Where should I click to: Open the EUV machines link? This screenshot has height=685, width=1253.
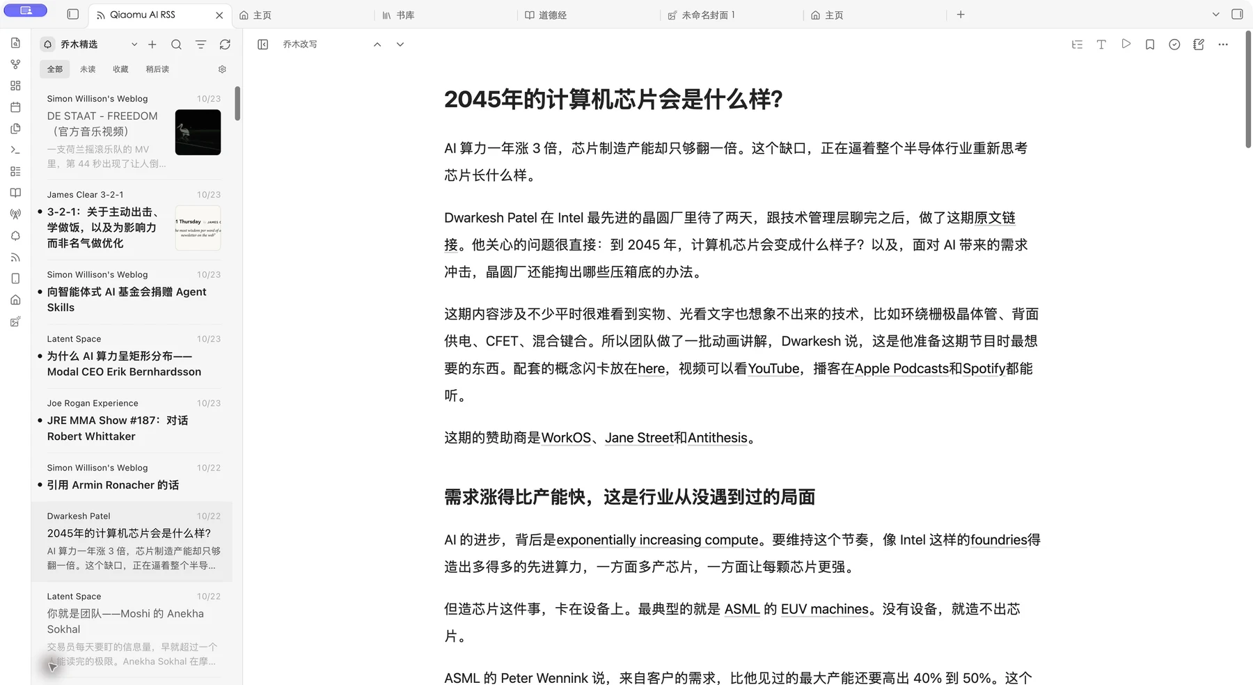(825, 609)
